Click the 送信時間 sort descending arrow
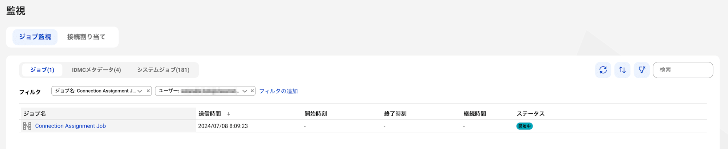 pyautogui.click(x=229, y=114)
